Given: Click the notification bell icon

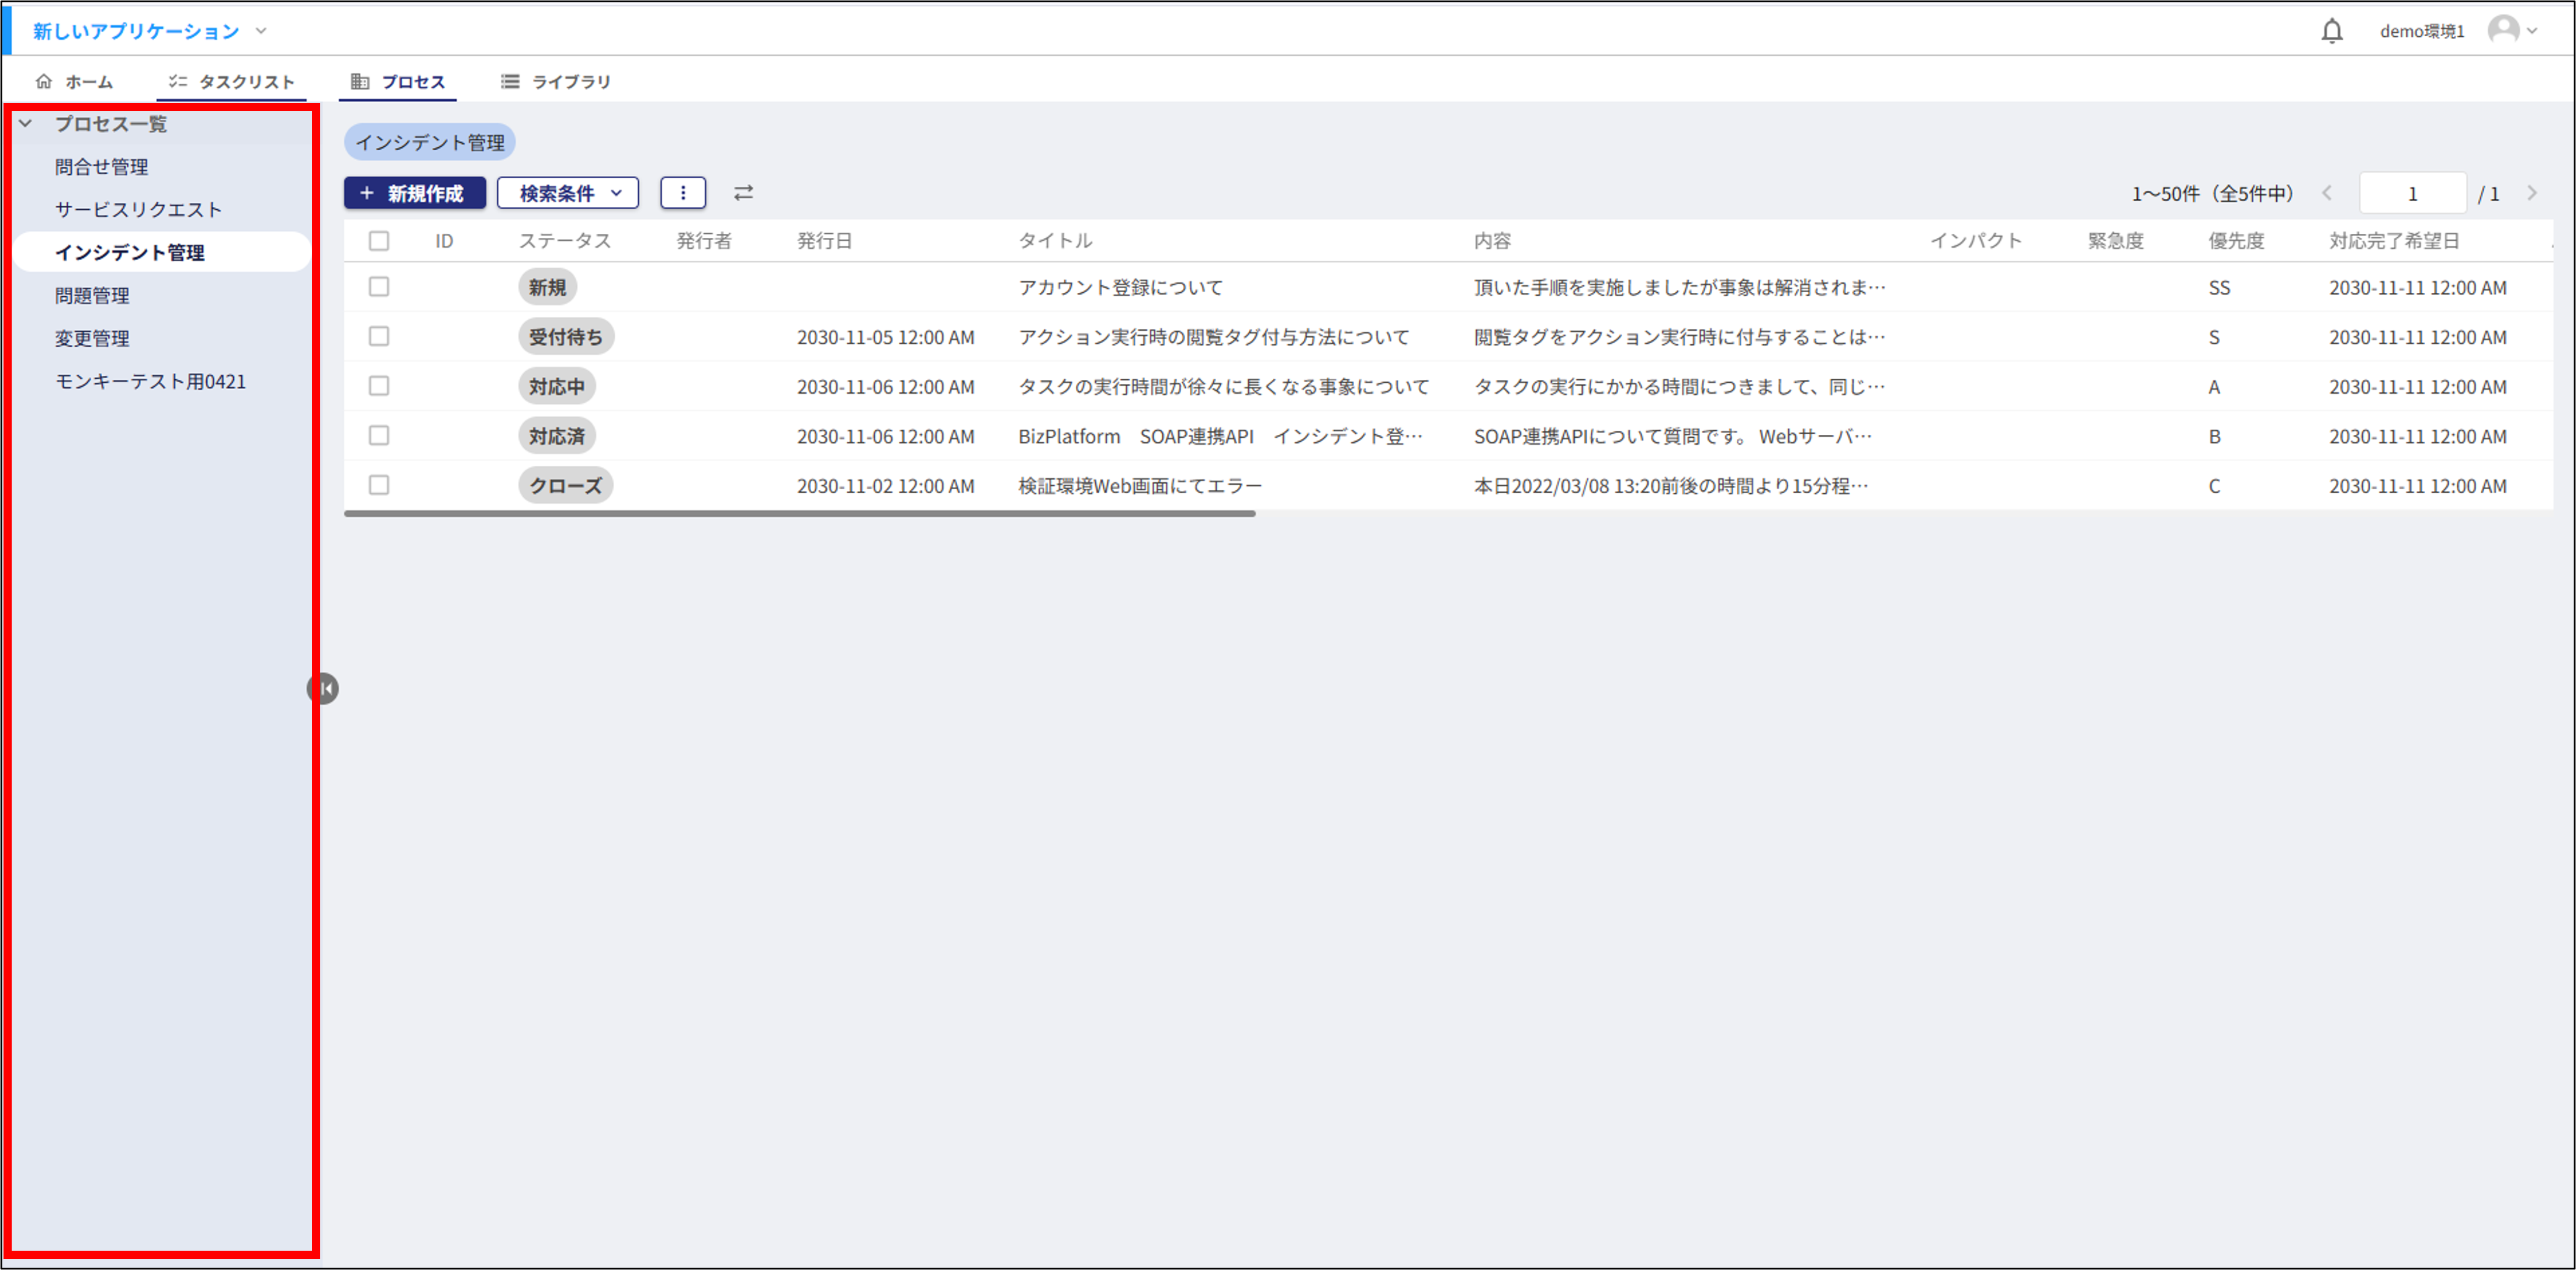Looking at the screenshot, I should pos(2331,31).
